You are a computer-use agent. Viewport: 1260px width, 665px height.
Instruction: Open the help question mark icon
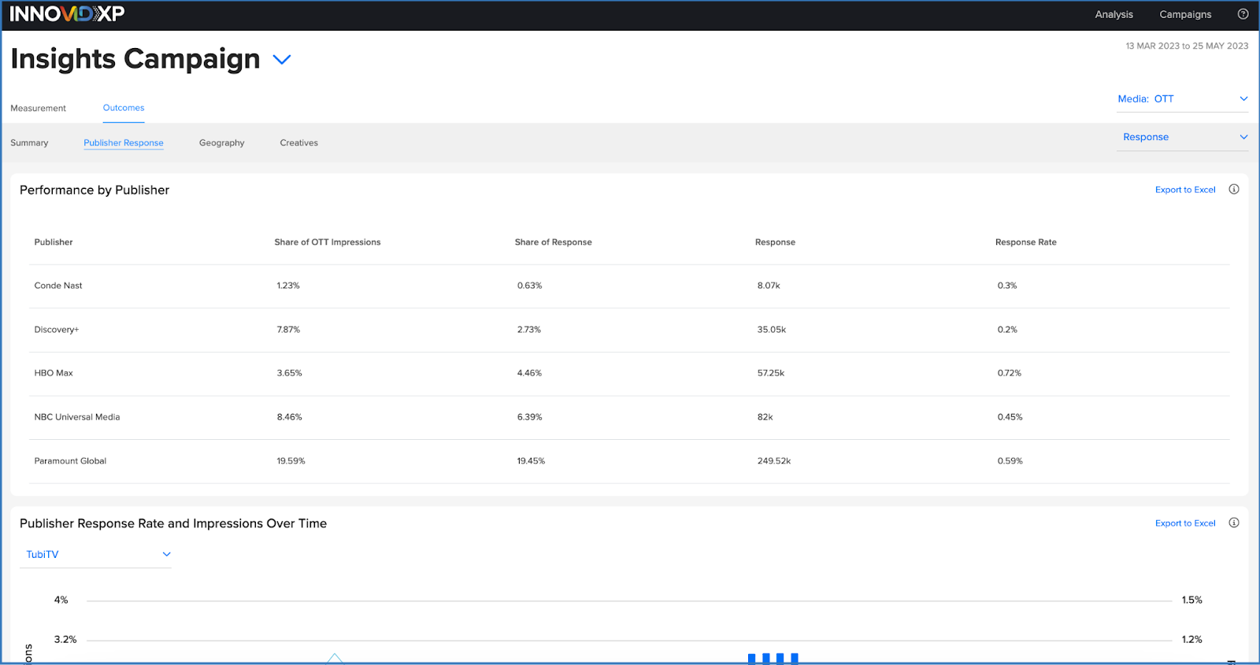point(1243,14)
